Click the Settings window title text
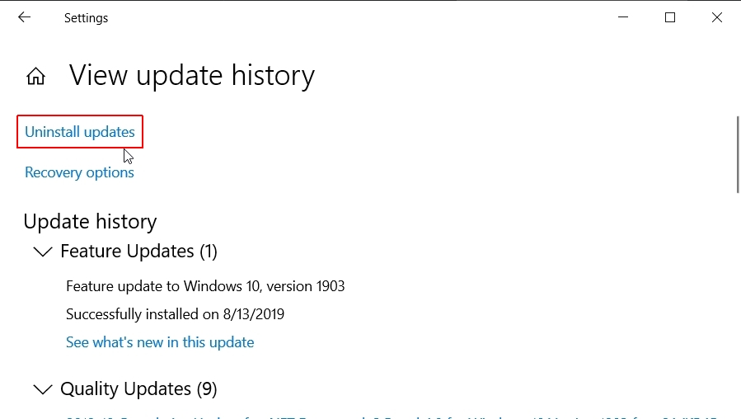This screenshot has width=741, height=419. coord(86,18)
